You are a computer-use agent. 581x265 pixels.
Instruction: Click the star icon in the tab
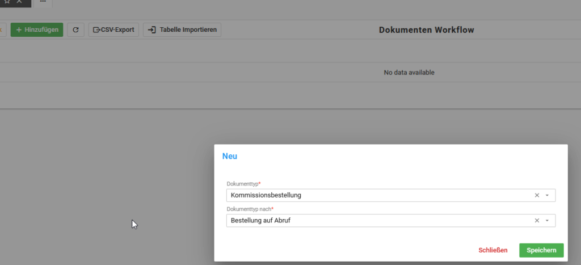pyautogui.click(x=7, y=2)
